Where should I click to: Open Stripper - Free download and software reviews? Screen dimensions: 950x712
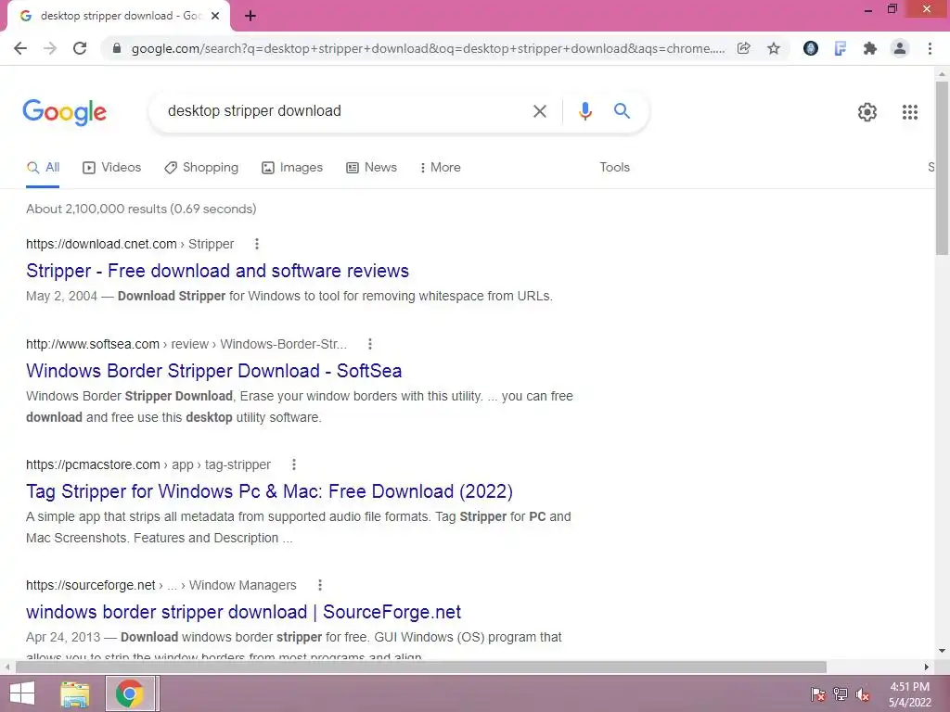coord(217,271)
